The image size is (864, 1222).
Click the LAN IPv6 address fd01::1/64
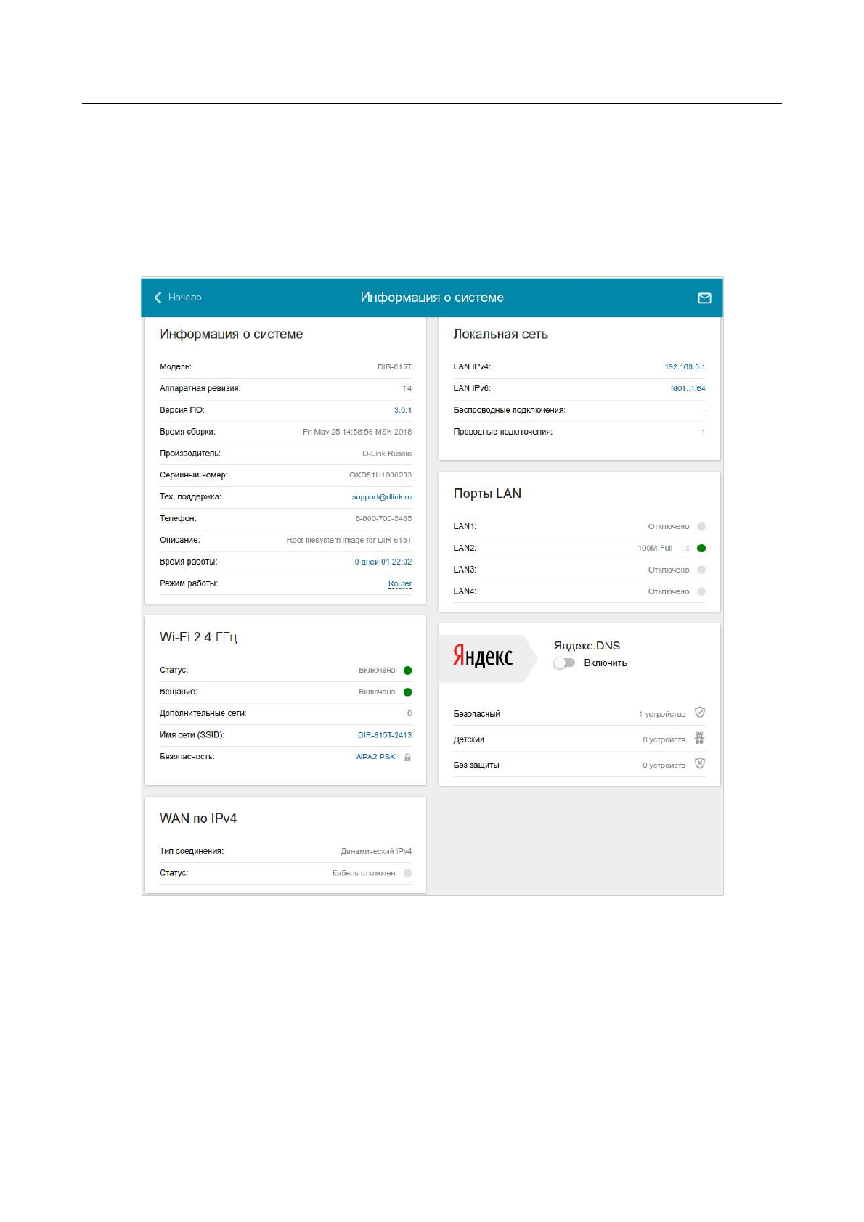coord(687,388)
